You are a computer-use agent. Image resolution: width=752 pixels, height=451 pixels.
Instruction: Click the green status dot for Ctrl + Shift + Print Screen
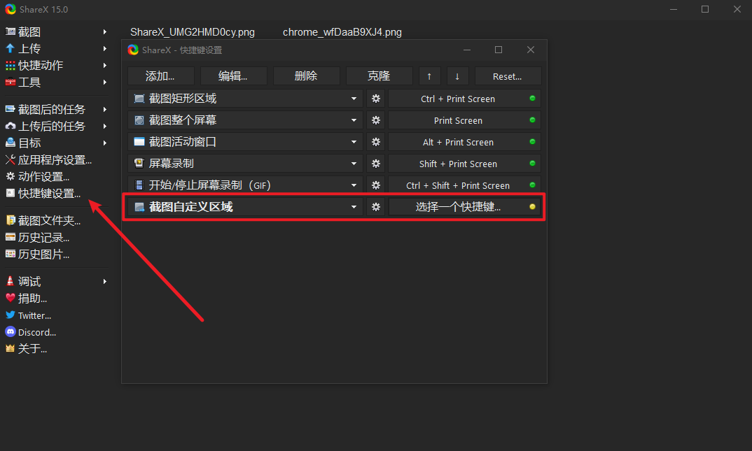[x=532, y=185]
